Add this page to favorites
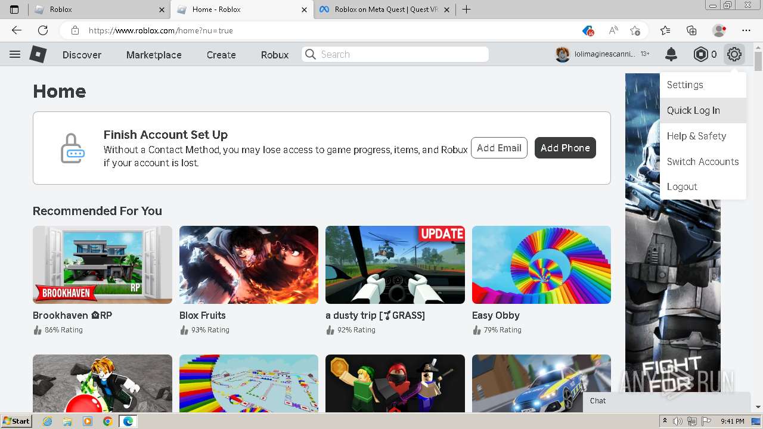 tap(635, 30)
